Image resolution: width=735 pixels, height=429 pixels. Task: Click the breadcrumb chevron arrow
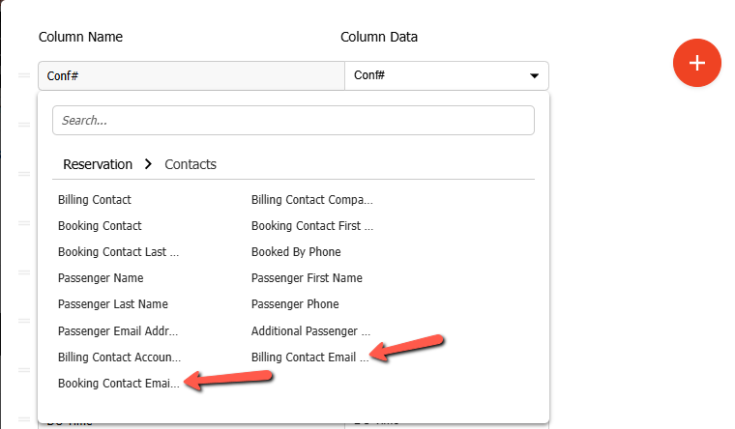pyautogui.click(x=148, y=164)
